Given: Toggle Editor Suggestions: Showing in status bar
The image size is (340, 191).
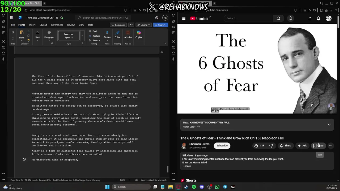Looking at the screenshot, I should pos(87,180).
